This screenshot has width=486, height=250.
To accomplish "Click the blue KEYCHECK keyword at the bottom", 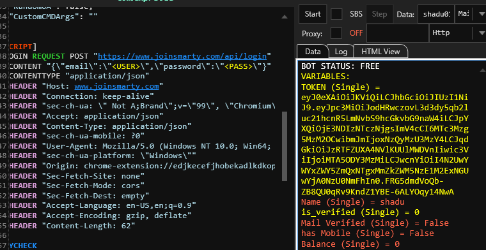I will 23,246.
